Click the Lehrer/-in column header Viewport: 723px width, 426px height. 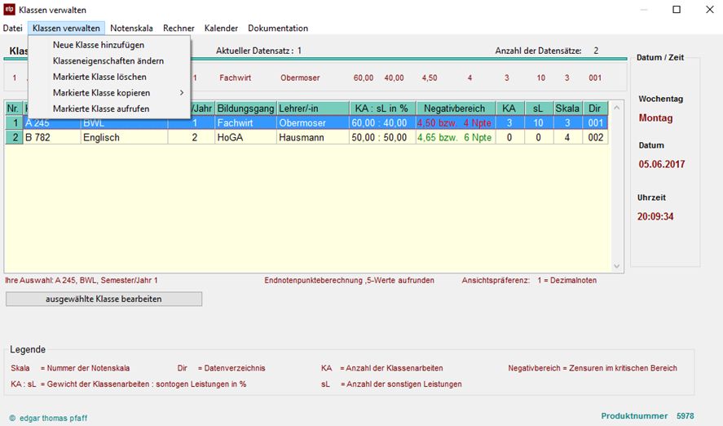click(x=311, y=109)
